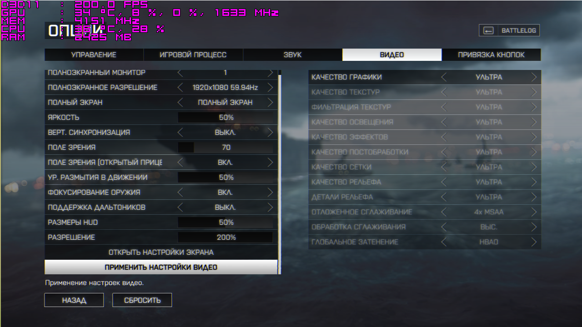
Task: Click left arrow for Детали рельефа
Action: point(444,197)
